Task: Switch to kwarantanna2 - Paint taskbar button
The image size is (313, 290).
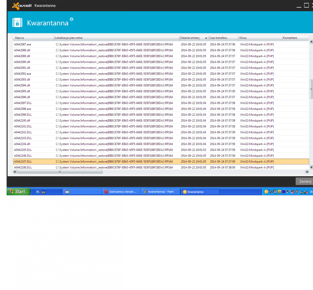Action: 160,192
